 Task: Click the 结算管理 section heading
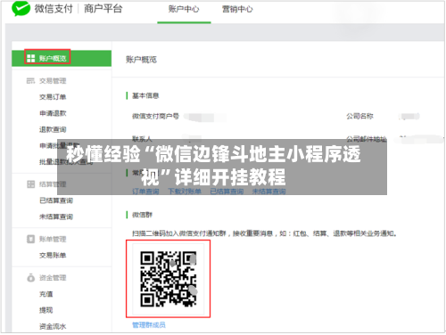pyautogui.click(x=53, y=184)
